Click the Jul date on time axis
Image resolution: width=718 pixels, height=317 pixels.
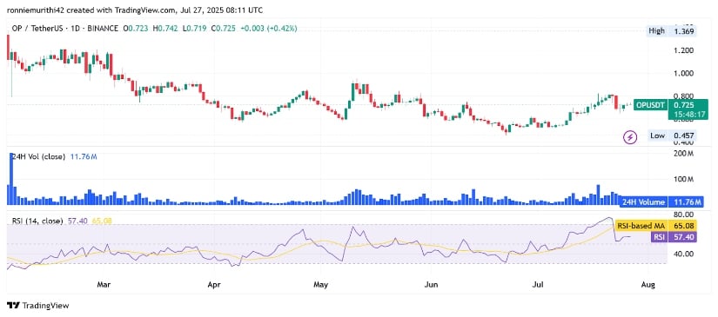pyautogui.click(x=538, y=286)
